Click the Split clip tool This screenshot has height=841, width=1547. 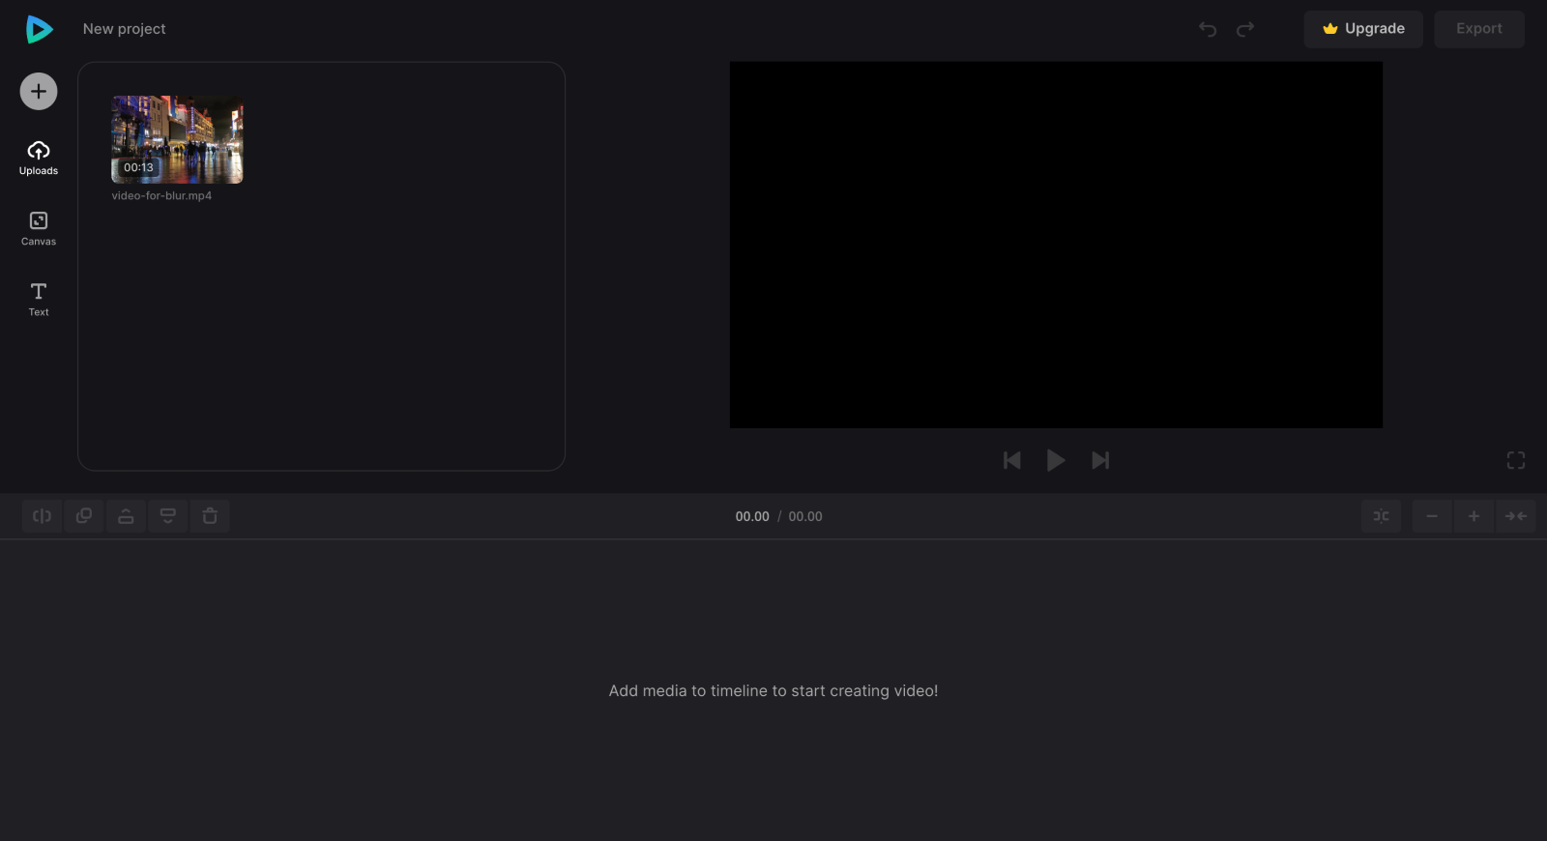point(43,516)
